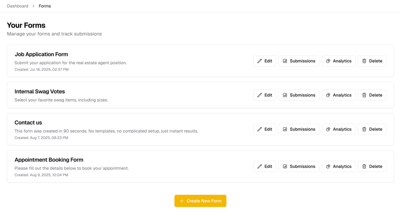400x219 pixels.
Task: Click the Submissions icon for Internal Swag Votes
Action: point(285,95)
